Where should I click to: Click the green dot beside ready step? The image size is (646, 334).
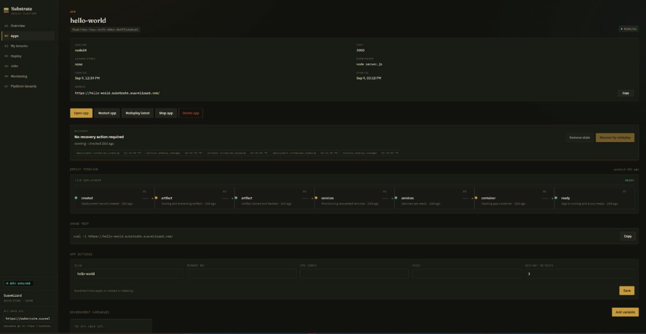pos(556,198)
